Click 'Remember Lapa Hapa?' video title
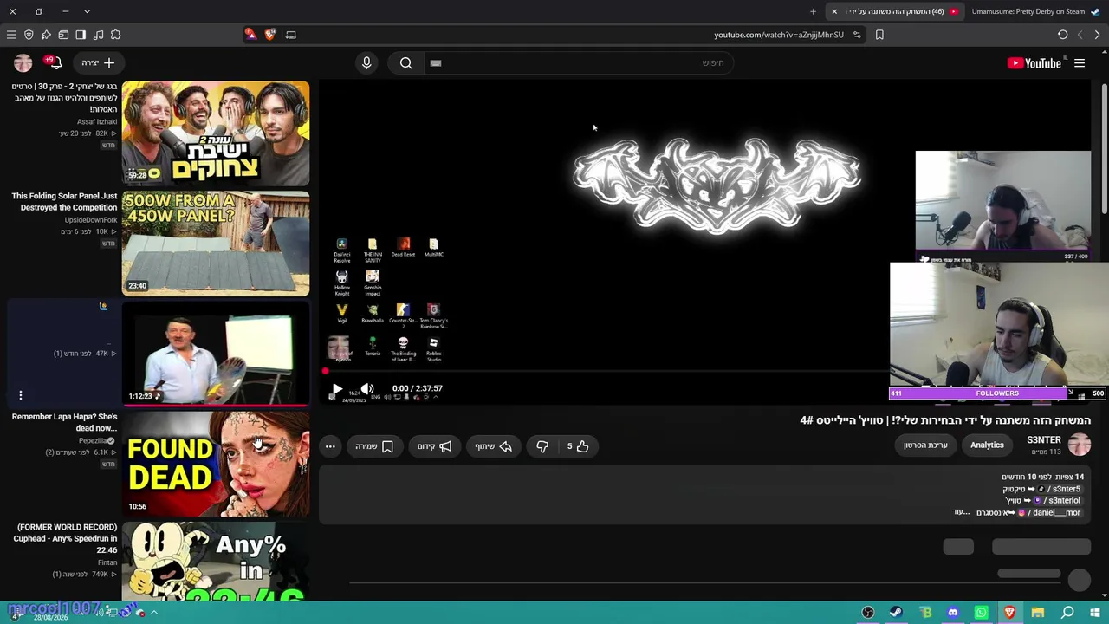The width and height of the screenshot is (1109, 624). coord(65,422)
